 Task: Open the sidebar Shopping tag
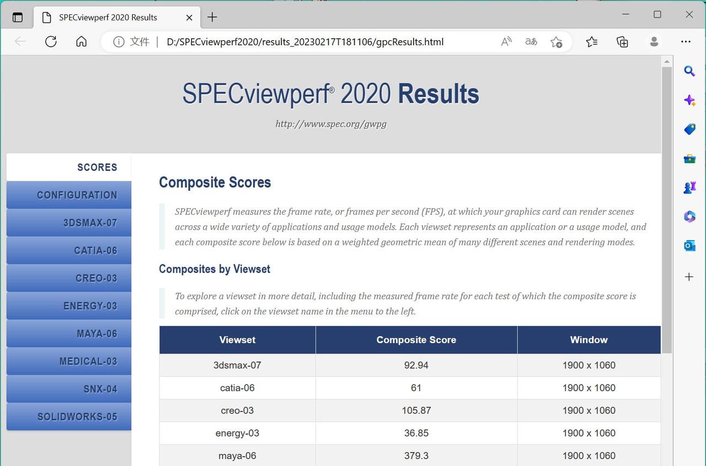tap(689, 129)
